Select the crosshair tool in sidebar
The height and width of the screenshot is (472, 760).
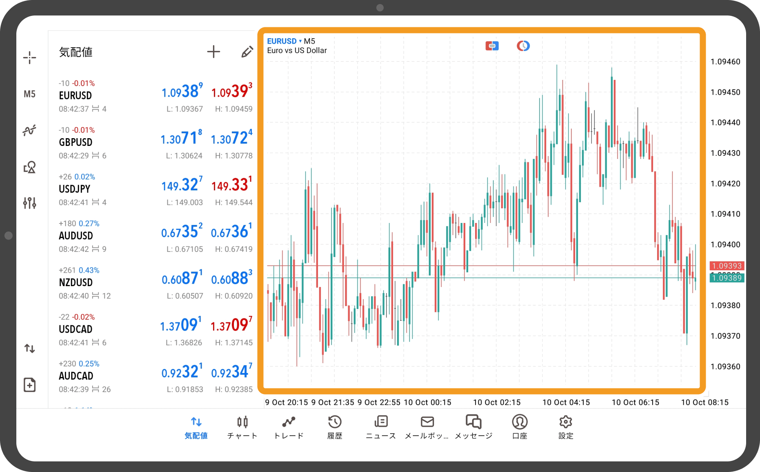point(29,58)
